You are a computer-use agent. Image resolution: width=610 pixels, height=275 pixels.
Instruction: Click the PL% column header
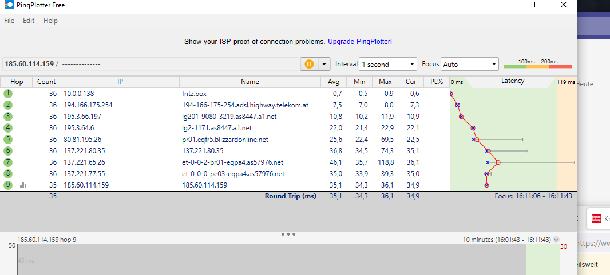437,82
